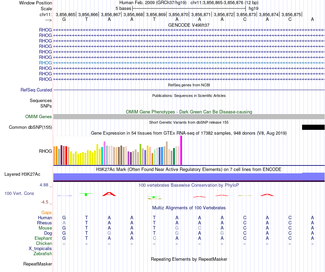The image size is (325, 272).
Task: Open the RefSeq genes from NCBI track title
Action: coord(189,85)
